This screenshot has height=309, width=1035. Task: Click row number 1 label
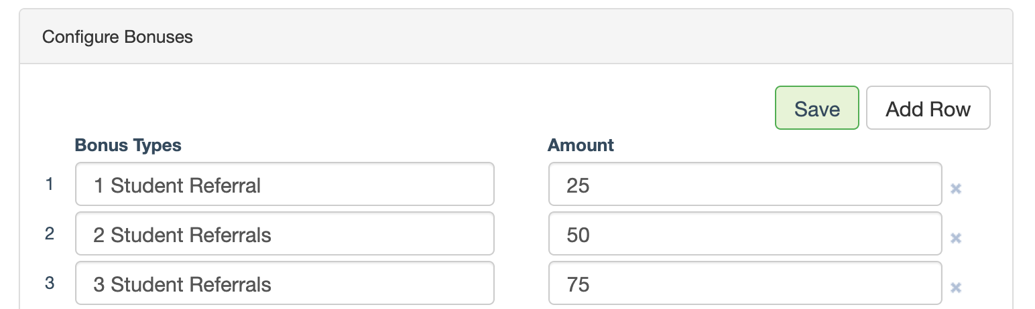coord(49,184)
